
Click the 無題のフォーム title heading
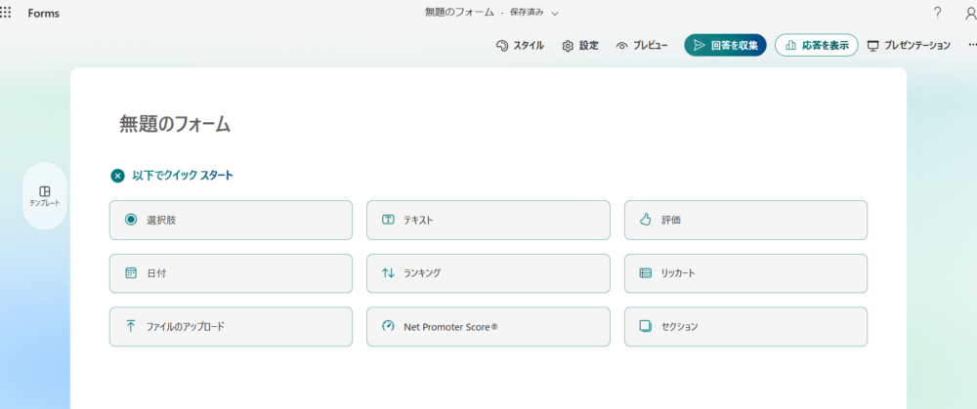click(175, 124)
